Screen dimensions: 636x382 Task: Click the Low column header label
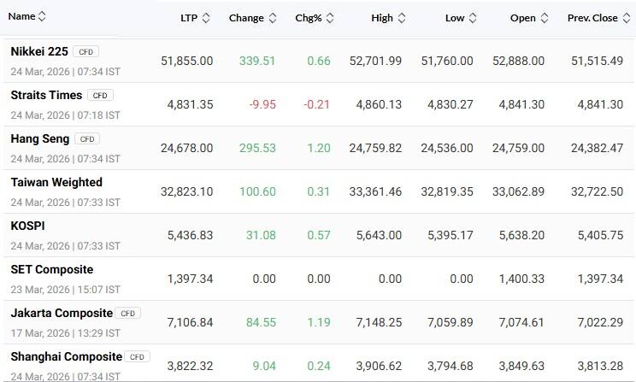coord(455,18)
